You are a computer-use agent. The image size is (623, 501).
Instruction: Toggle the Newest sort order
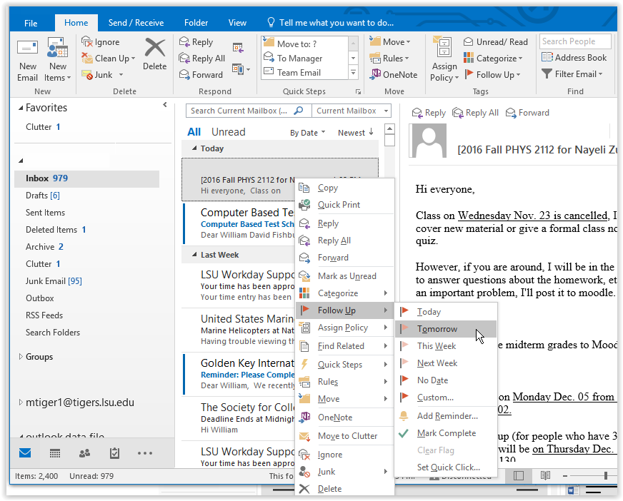point(355,133)
